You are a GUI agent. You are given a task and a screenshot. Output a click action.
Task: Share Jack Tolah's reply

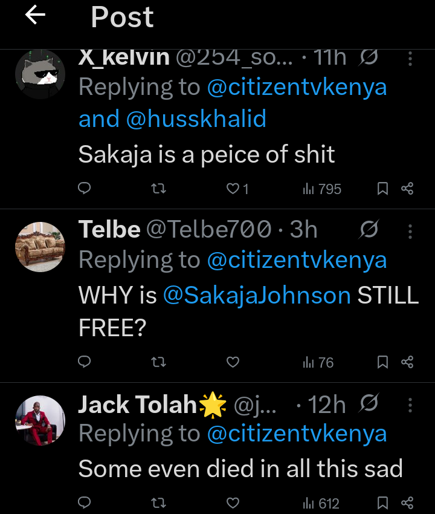[x=407, y=503]
